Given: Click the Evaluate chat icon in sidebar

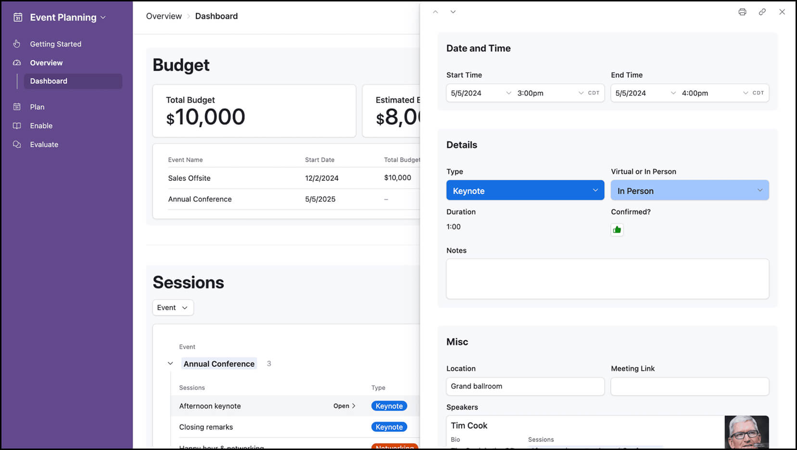Looking at the screenshot, I should point(17,144).
